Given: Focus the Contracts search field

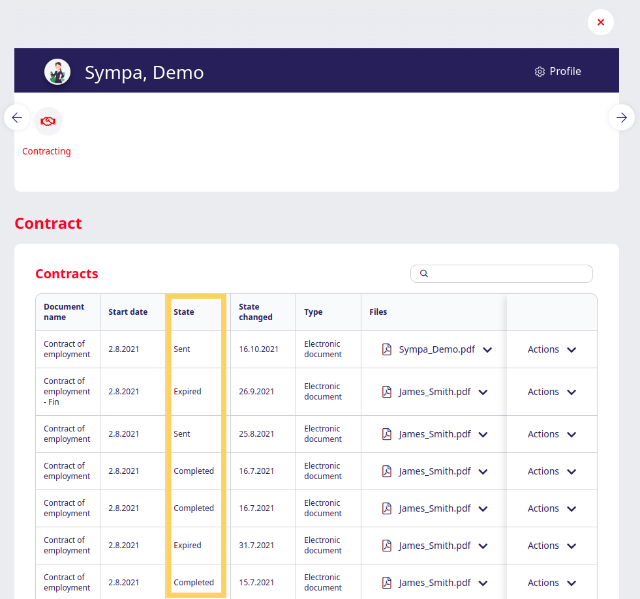Looking at the screenshot, I should coord(501,274).
